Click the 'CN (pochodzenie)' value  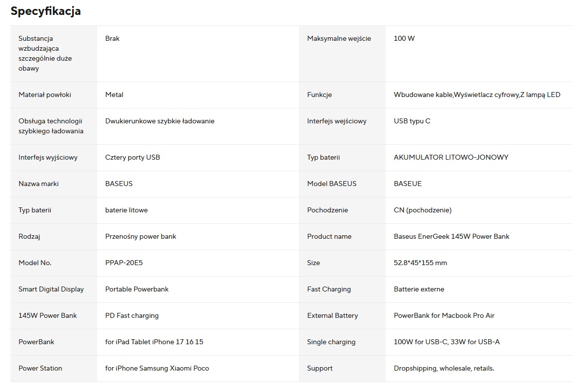[x=423, y=210]
